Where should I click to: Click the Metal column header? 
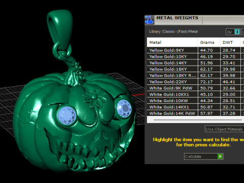[172, 42]
